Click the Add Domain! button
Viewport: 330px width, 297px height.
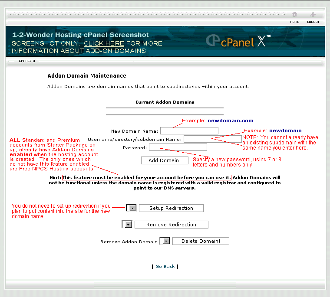[x=165, y=160]
